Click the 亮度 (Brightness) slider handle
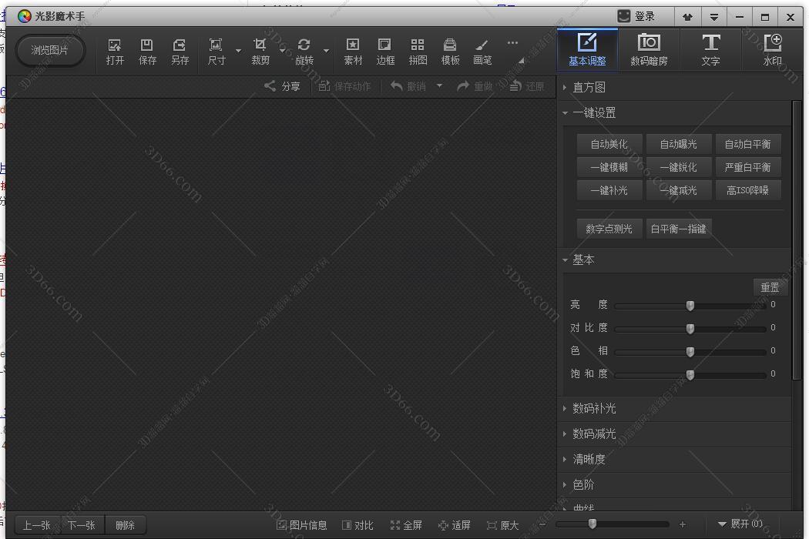809x539 pixels. 690,306
